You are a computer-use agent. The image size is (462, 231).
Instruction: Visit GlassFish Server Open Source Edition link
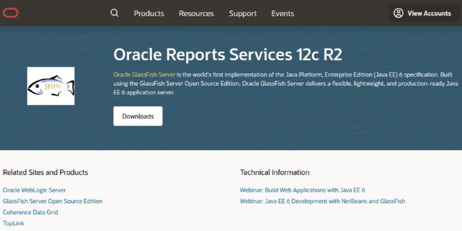53,201
